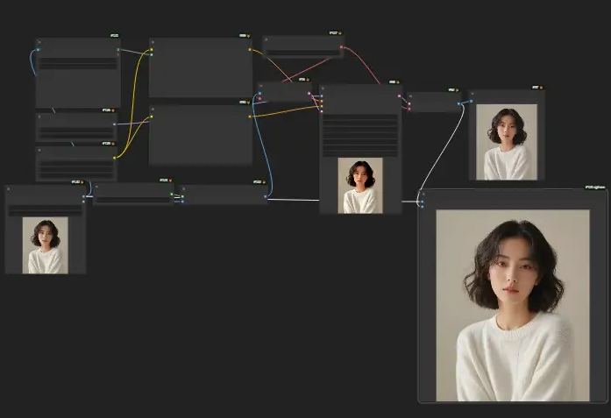Collapse small node with the purple output dot

[x=261, y=86]
